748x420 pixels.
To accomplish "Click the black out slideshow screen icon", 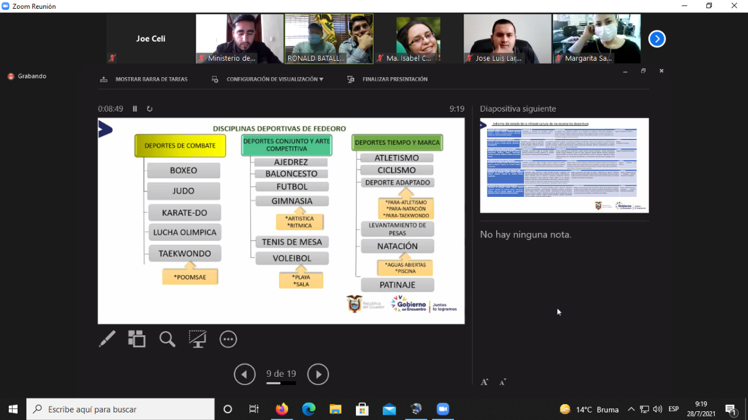I will (198, 339).
